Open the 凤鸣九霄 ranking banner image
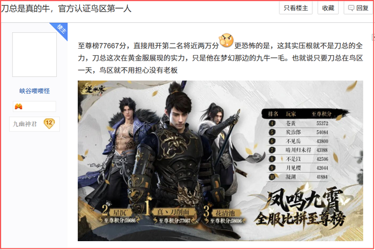 [220, 161]
